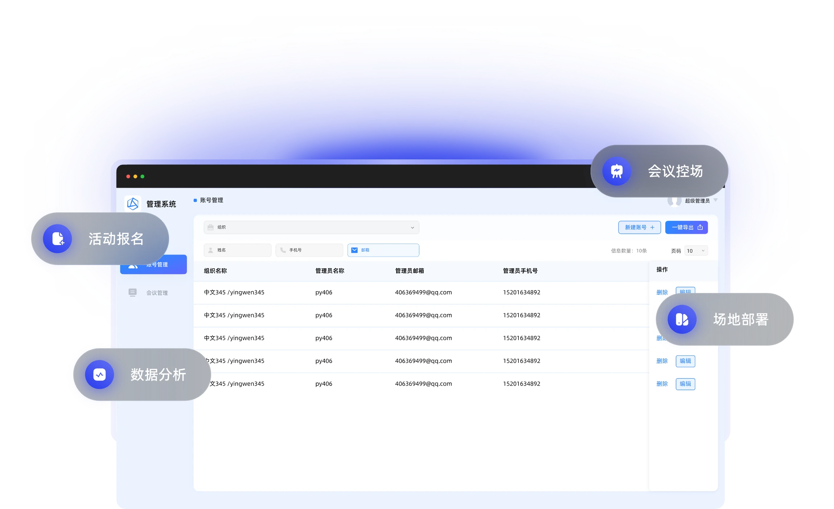Click the 会议控场 meeting control icon

[x=617, y=171]
